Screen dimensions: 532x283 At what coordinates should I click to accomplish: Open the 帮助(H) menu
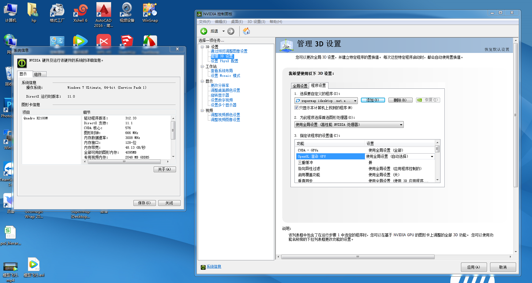pos(276,22)
